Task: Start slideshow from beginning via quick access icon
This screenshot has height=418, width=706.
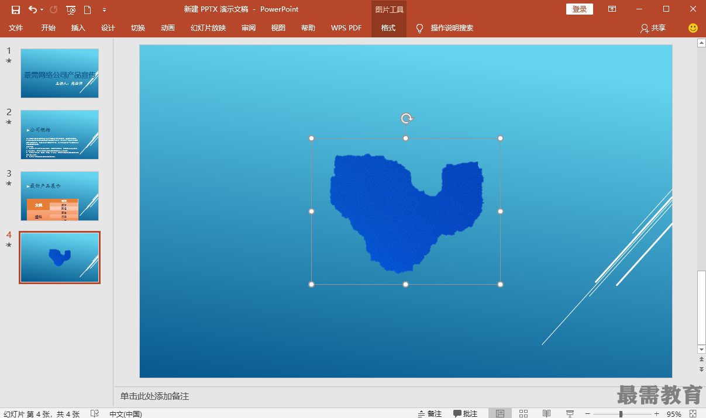Action: (x=71, y=9)
